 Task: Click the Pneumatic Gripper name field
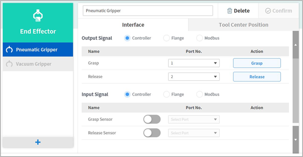point(147,11)
